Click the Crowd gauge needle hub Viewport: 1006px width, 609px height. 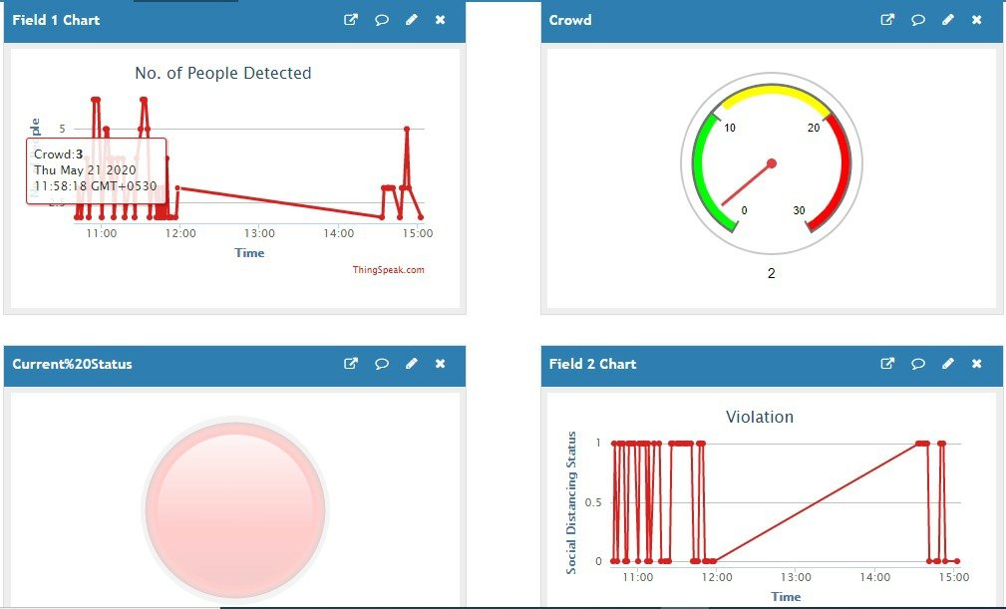point(772,163)
